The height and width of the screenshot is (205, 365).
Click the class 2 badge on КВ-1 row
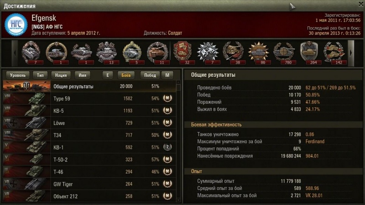(x=167, y=147)
